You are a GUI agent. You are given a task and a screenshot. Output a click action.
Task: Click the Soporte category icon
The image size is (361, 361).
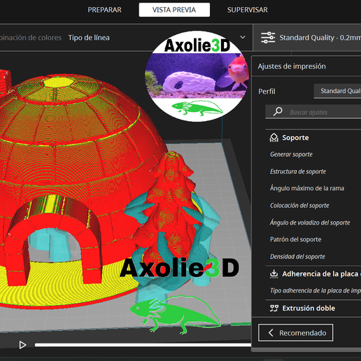click(274, 138)
